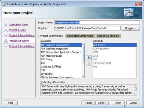Open the Project Technologies tab
The image size is (144, 108).
point(52,36)
